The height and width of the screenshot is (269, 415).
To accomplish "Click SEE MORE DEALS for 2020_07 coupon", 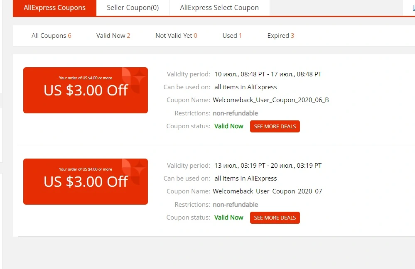I will coord(275,218).
